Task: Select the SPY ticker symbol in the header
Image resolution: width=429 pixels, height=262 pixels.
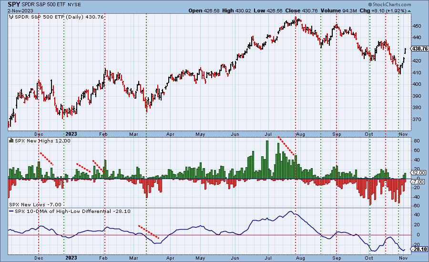Action: tap(14, 4)
